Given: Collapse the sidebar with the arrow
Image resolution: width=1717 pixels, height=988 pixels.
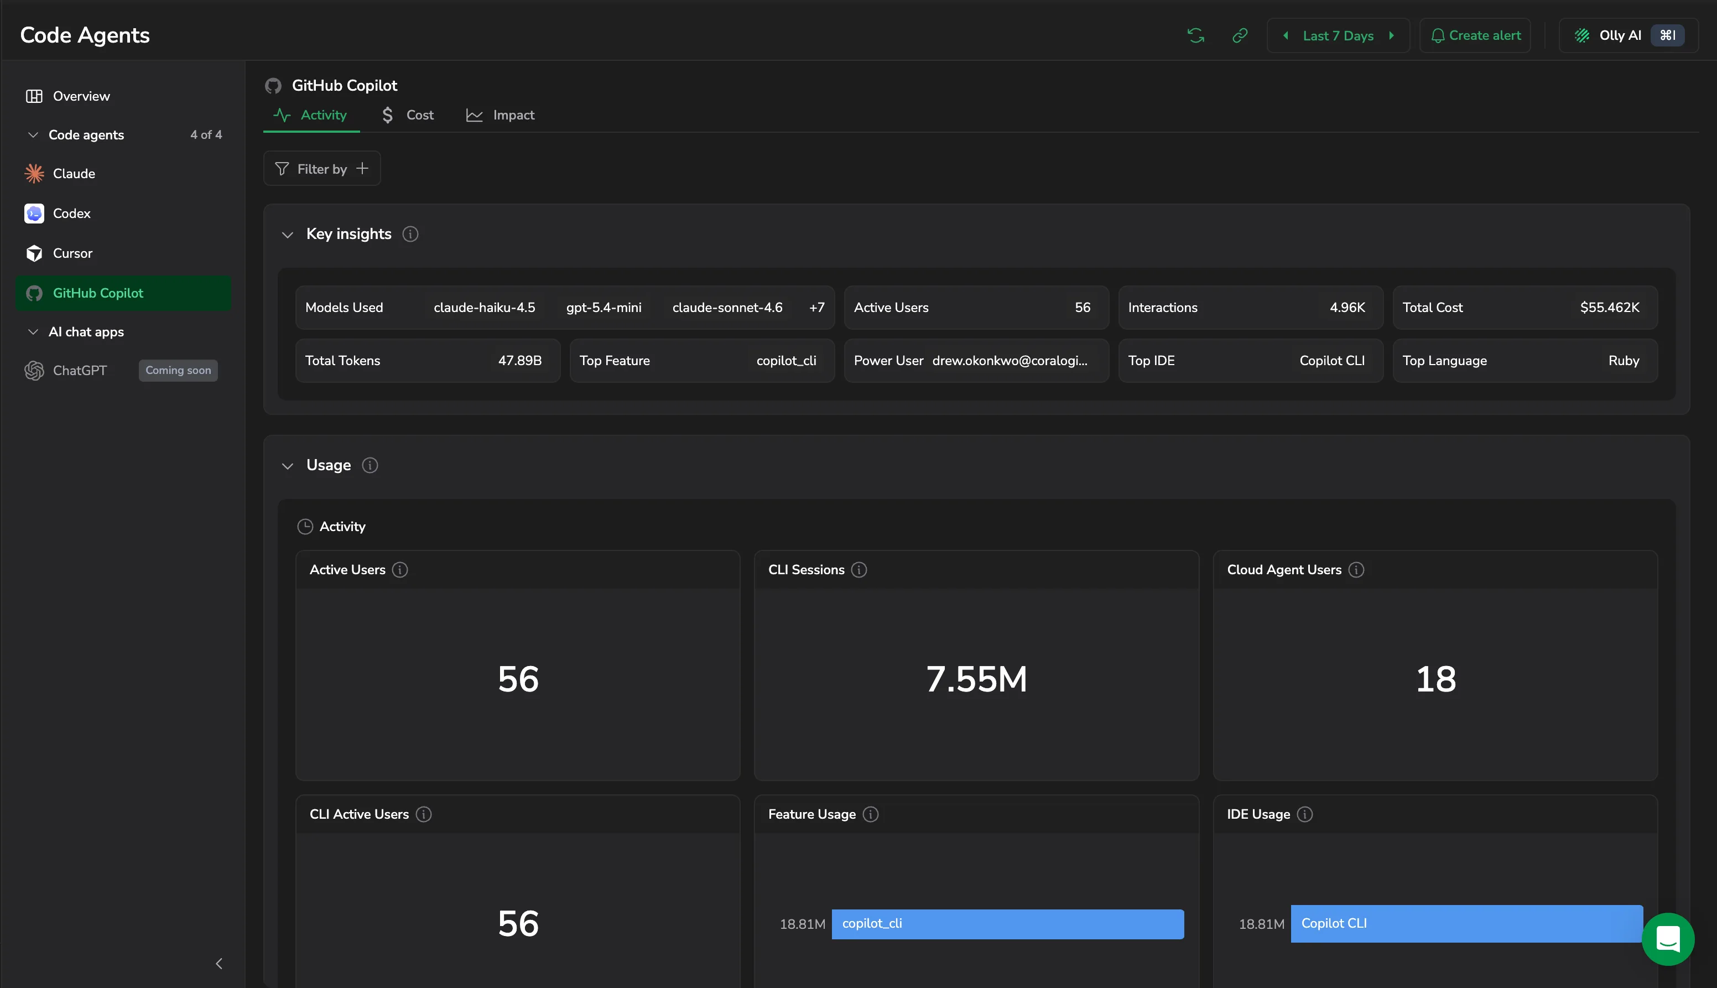Looking at the screenshot, I should [218, 964].
